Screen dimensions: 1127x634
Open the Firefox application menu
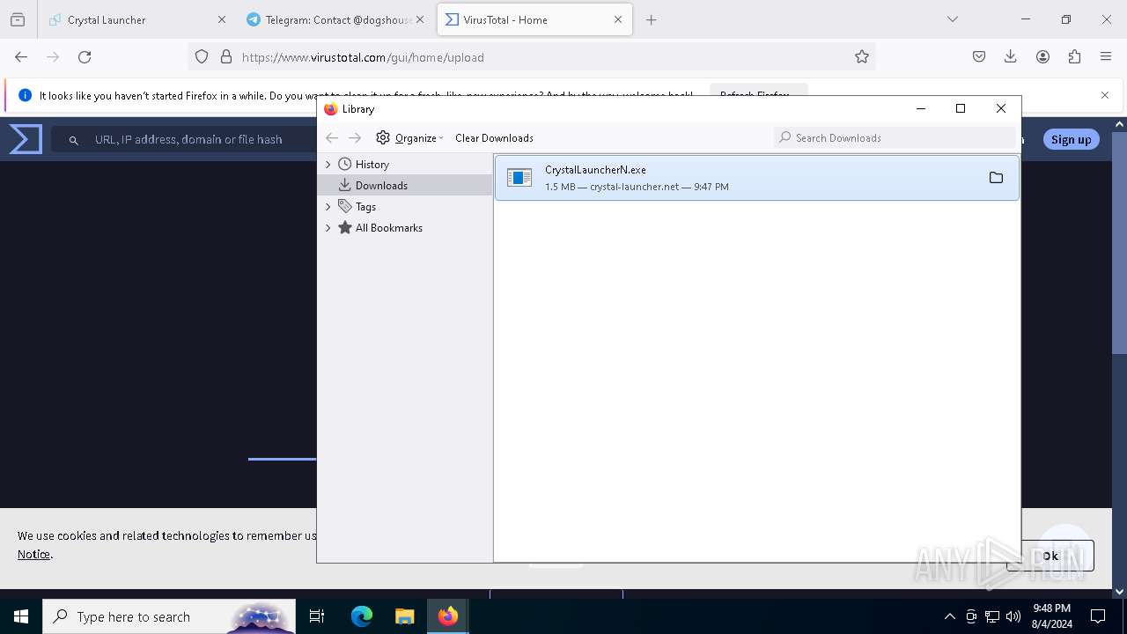1106,56
